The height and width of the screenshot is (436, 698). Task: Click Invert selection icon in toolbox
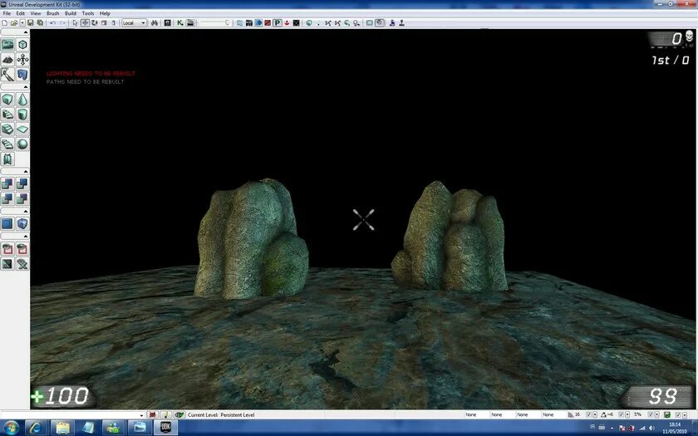pos(7,264)
